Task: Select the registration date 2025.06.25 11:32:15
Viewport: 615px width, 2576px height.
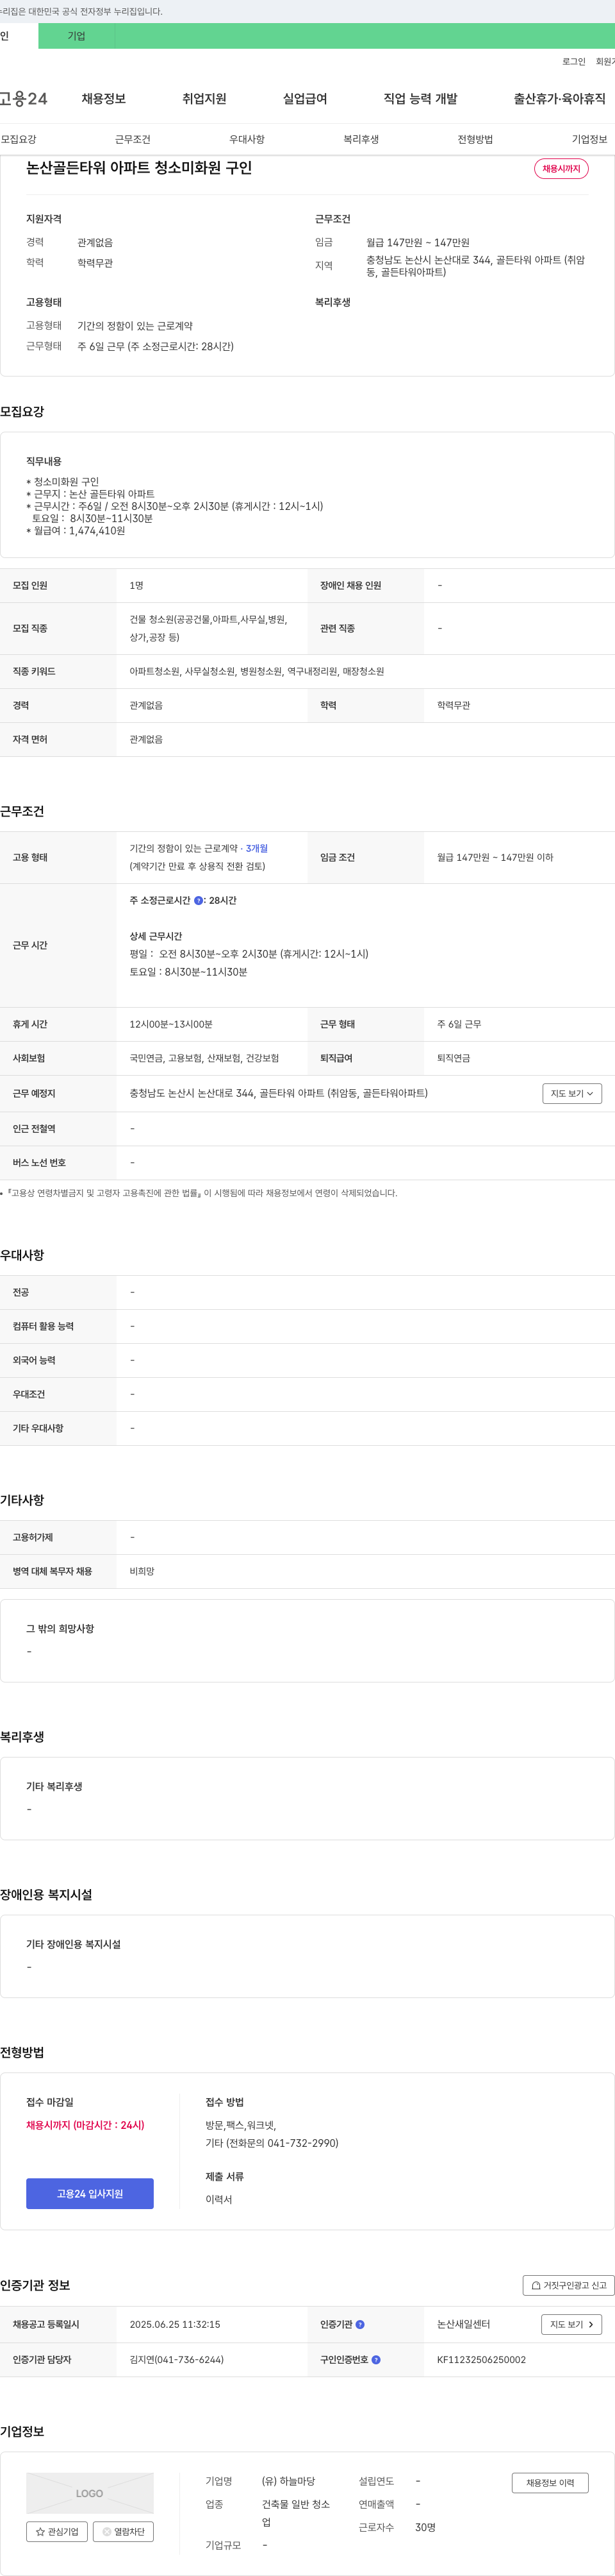Action: point(175,2324)
